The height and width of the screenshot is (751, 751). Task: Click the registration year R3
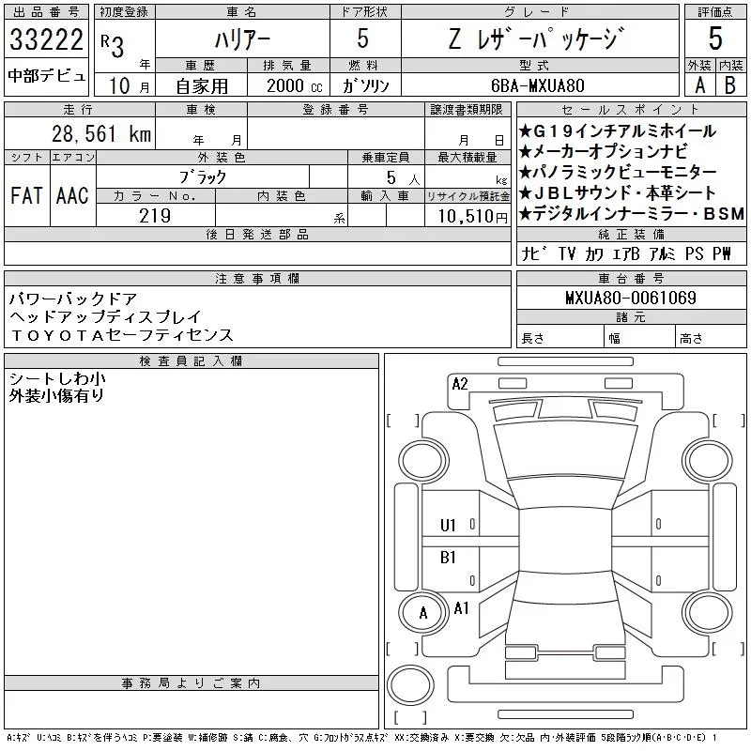coord(113,45)
